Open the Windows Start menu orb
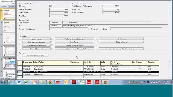 pos(3,82)
